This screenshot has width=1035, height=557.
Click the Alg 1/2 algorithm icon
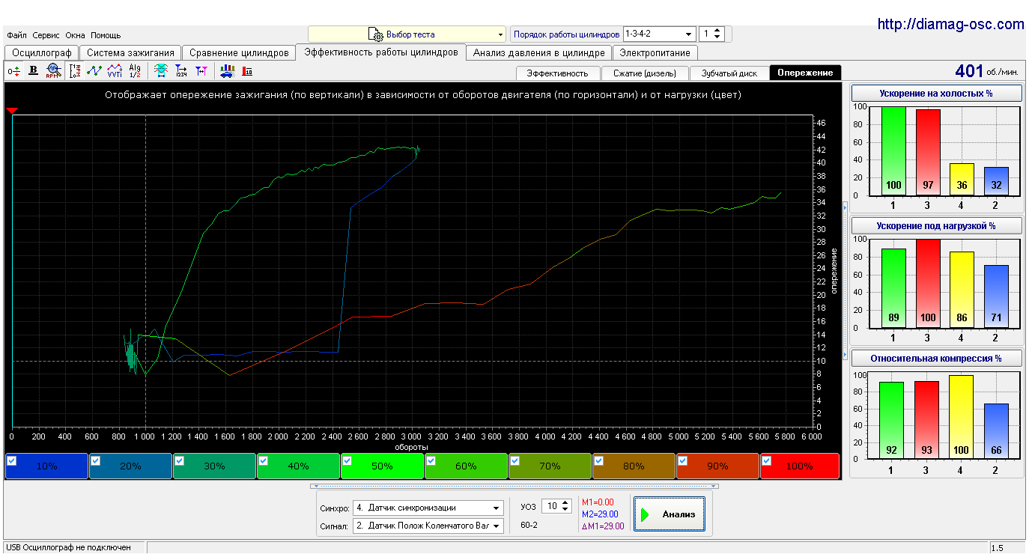point(135,71)
